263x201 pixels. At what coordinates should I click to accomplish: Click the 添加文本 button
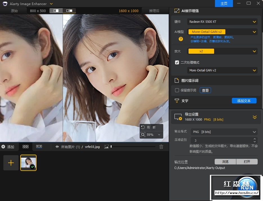click(244, 101)
